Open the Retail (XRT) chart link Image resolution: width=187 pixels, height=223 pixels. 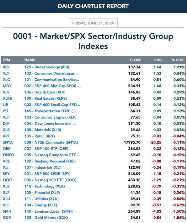click(x=40, y=136)
